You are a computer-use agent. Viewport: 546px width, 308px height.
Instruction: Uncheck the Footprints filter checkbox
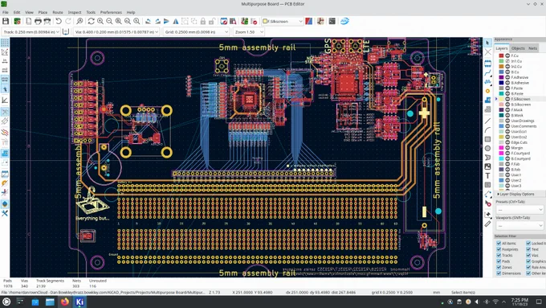tap(499, 249)
